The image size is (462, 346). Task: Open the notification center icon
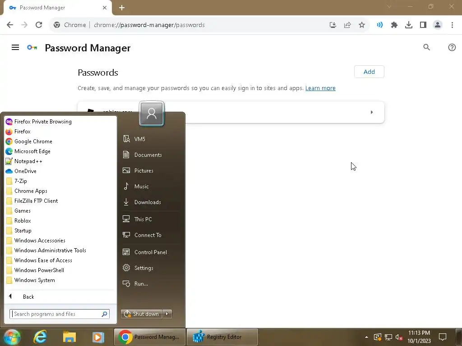coord(443,337)
